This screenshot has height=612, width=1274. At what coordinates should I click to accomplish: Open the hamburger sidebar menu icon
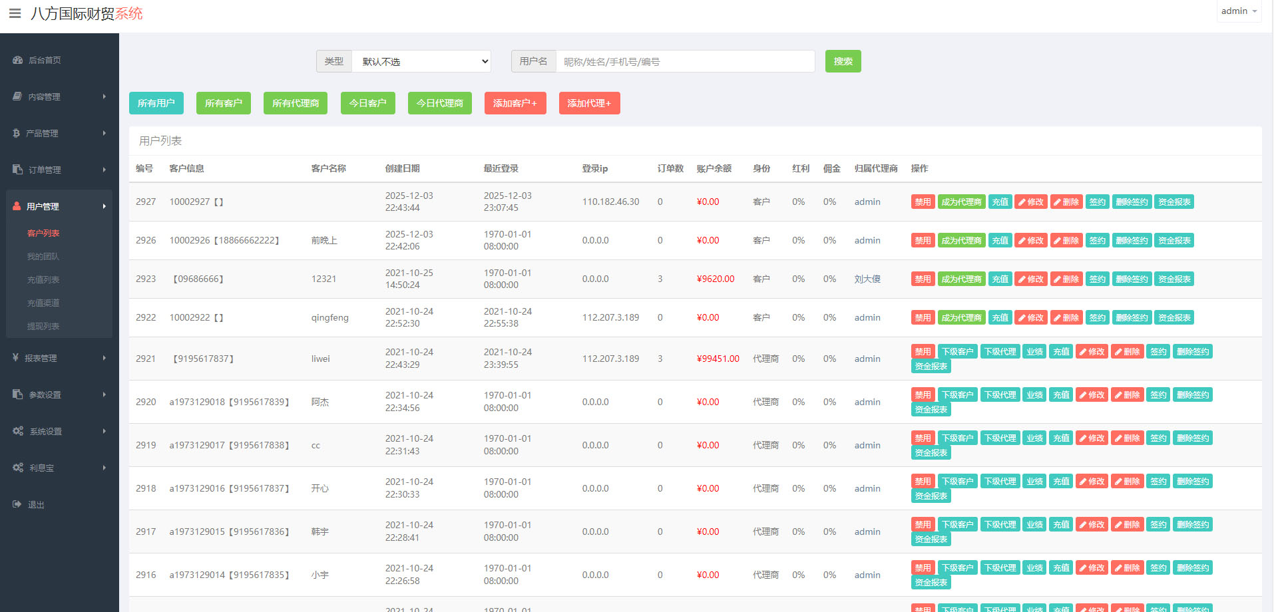[15, 13]
